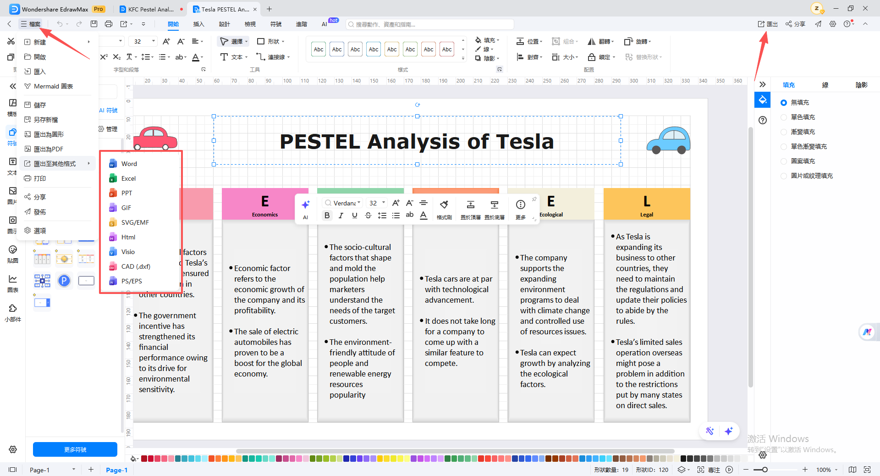Image resolution: width=880 pixels, height=476 pixels.
Task: Click the 匯出 export button at top right
Action: [768, 24]
